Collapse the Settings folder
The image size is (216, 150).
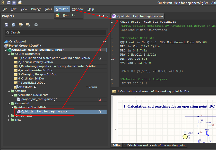tap(10, 91)
